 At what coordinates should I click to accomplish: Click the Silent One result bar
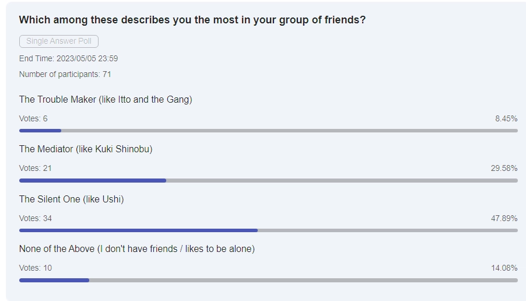tap(268, 230)
